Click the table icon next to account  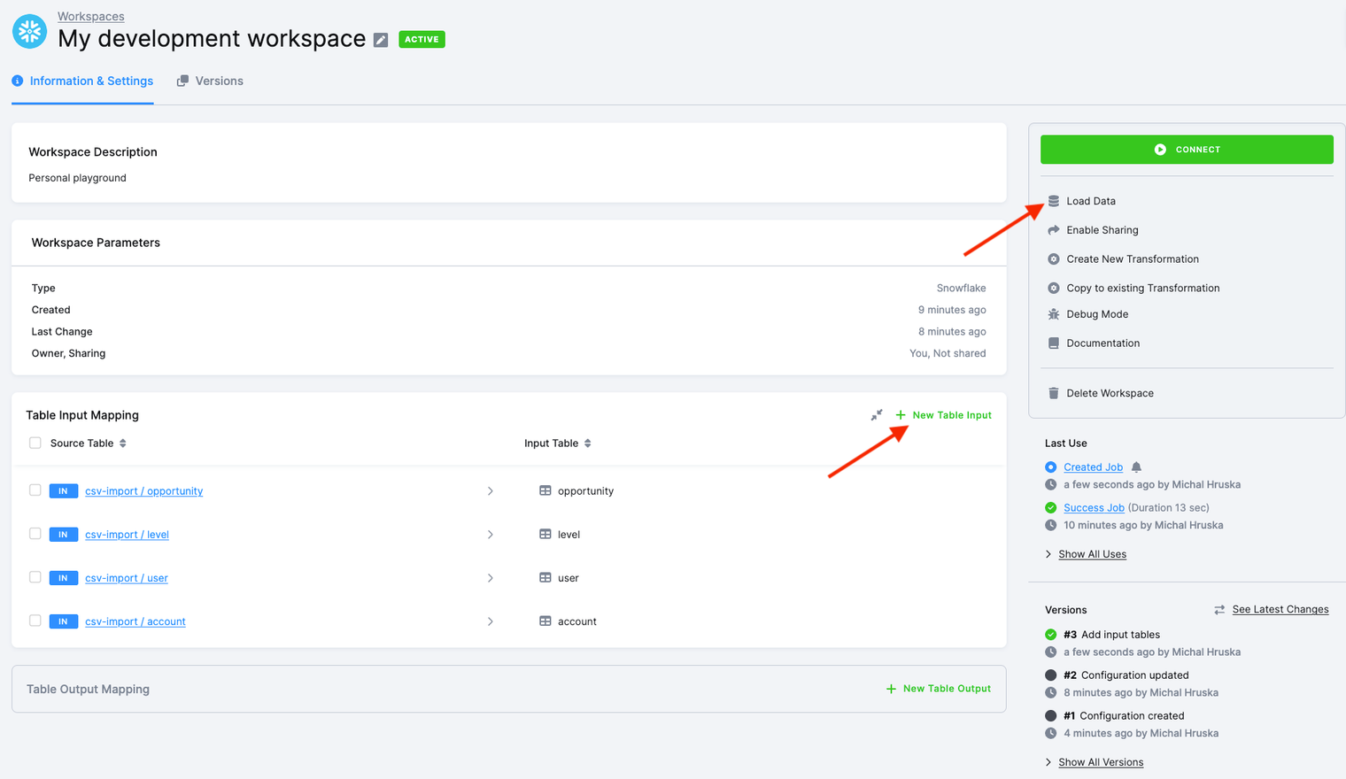click(545, 621)
